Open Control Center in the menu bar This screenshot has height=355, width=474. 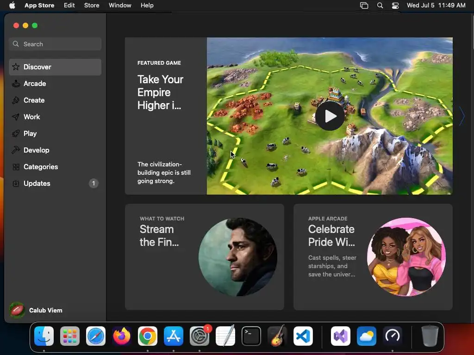click(x=395, y=6)
